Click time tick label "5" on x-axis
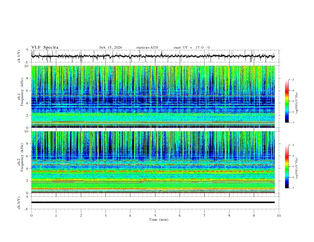Screen dimensions: 314x242 tap(155, 216)
